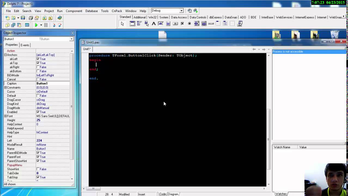Expand the Constraints property group
Image resolution: width=348 pixels, height=196 pixels.
point(5,87)
